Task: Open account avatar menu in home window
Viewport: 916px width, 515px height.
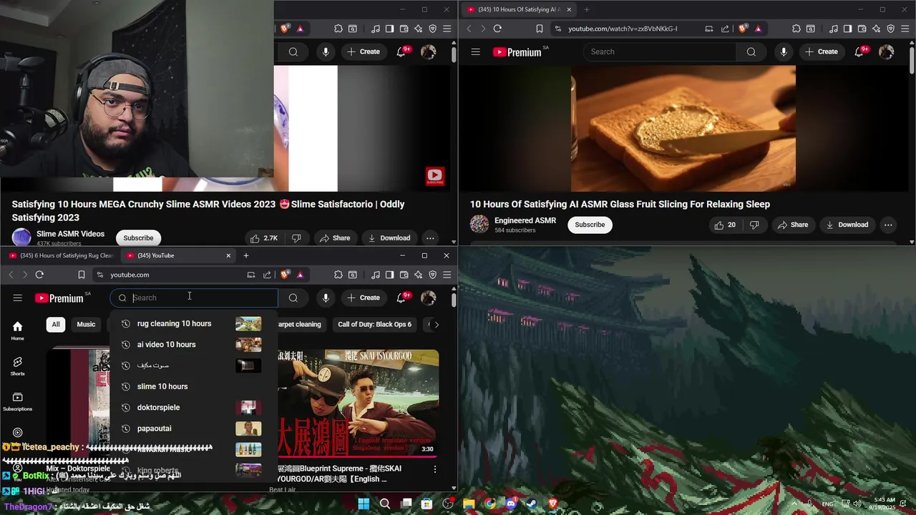Action: coord(428,298)
